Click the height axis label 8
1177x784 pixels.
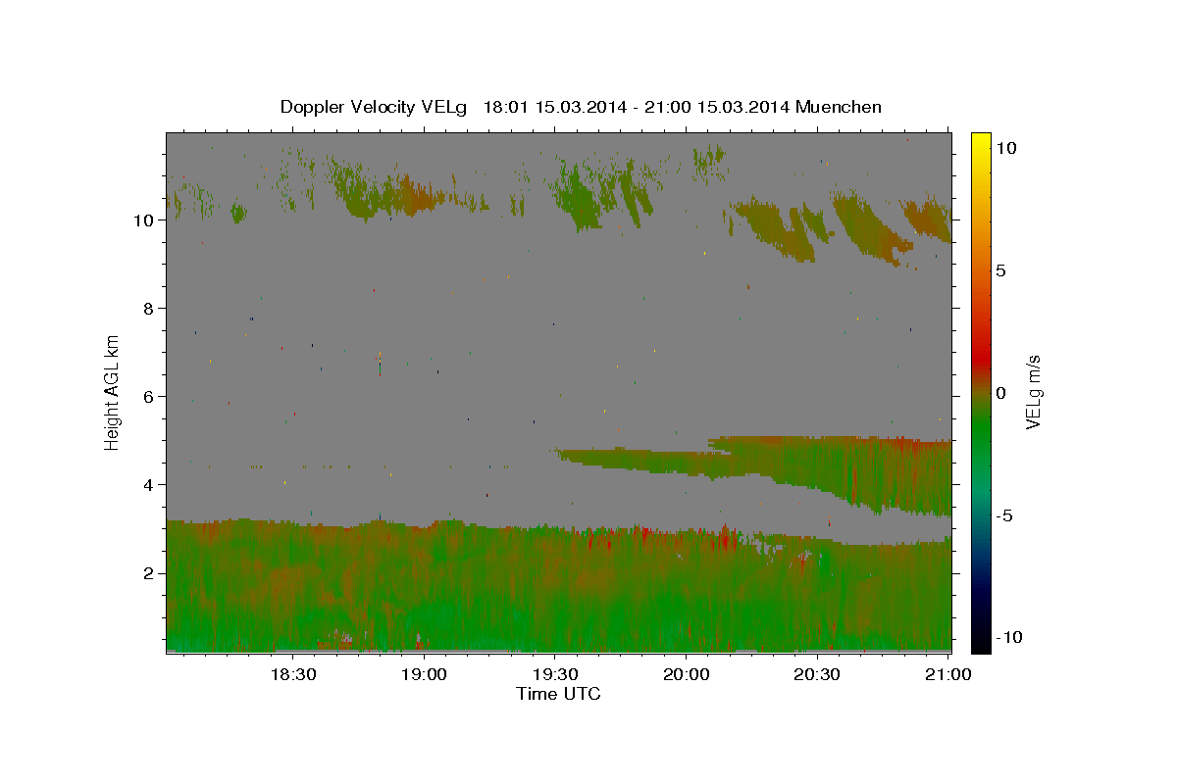click(150, 309)
